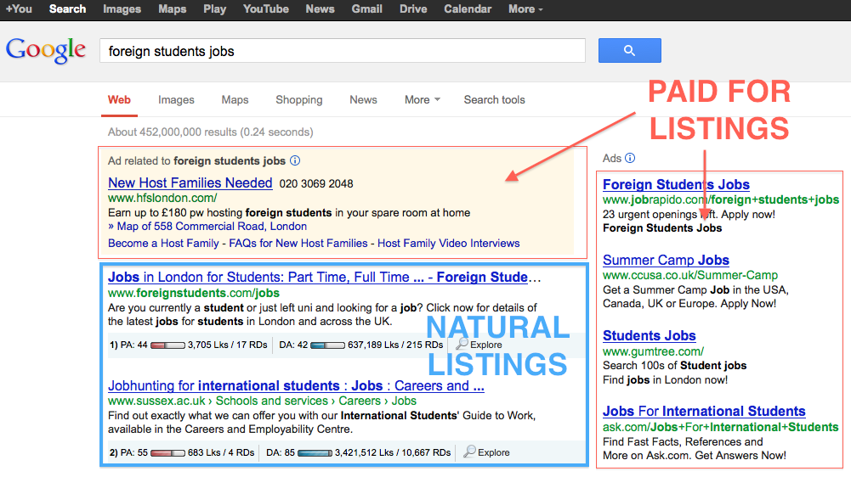This screenshot has height=477, width=851.
Task: Open 'Jobhunting for international students' result
Action: (x=296, y=385)
